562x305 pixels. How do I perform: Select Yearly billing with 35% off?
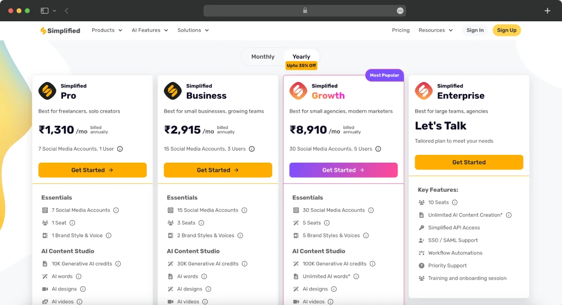click(x=302, y=57)
